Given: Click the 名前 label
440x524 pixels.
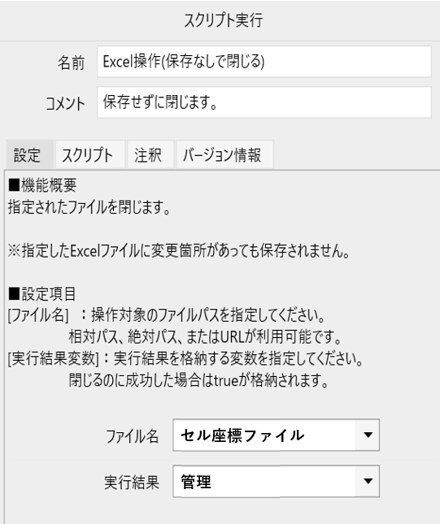Looking at the screenshot, I should pyautogui.click(x=71, y=63).
